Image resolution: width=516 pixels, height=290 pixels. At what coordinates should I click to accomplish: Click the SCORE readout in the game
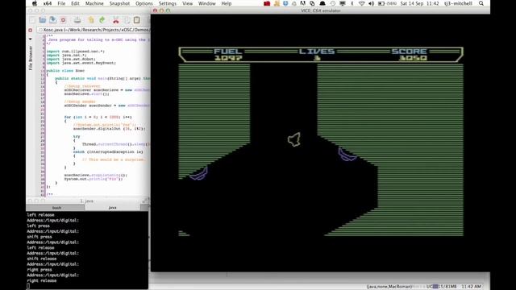(x=410, y=55)
